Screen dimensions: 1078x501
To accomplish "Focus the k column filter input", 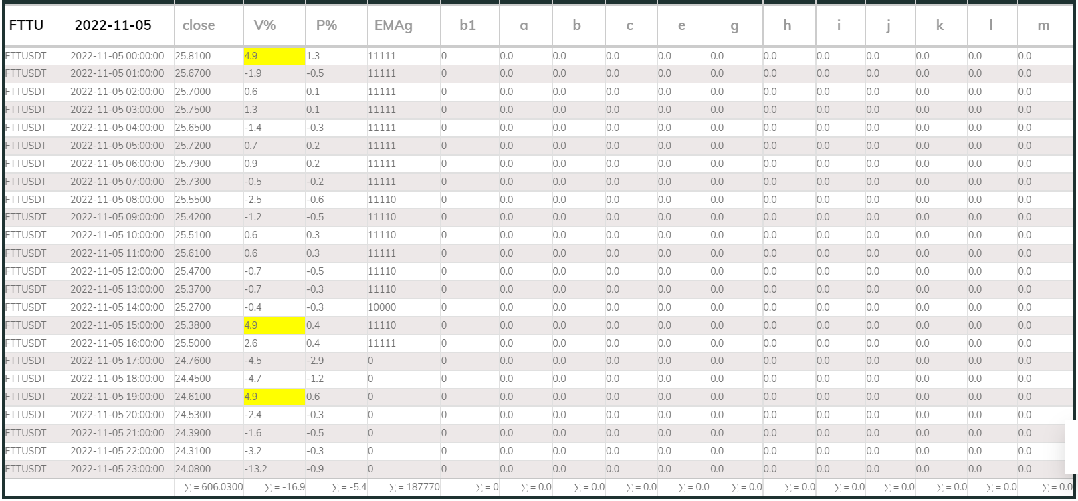I will (940, 26).
